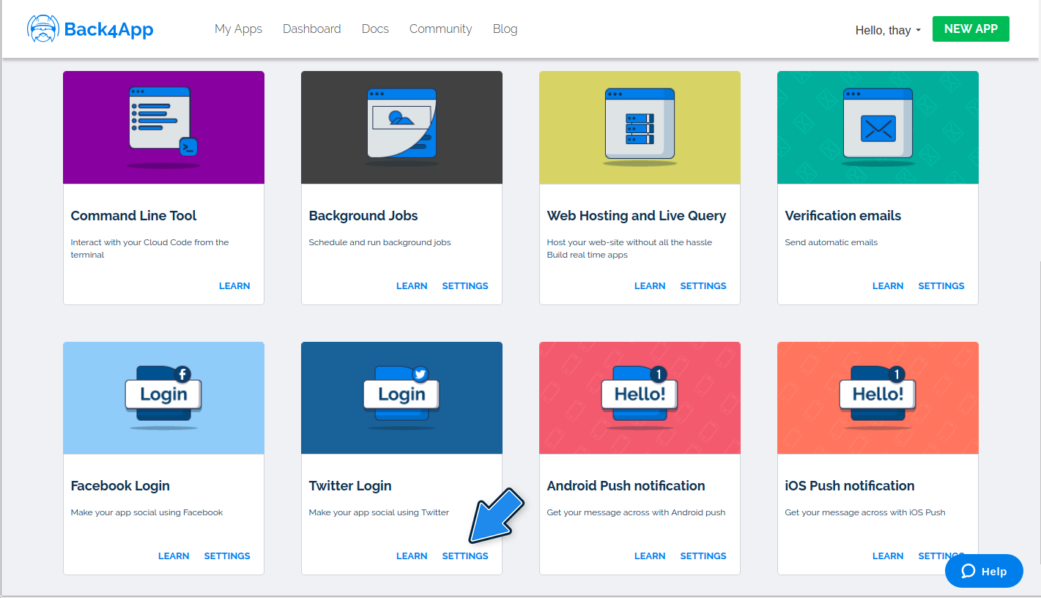This screenshot has width=1041, height=598.
Task: Click the Verification emails envelope icon
Action: coord(878,127)
